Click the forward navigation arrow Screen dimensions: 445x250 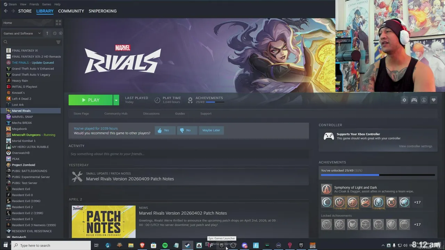click(13, 11)
